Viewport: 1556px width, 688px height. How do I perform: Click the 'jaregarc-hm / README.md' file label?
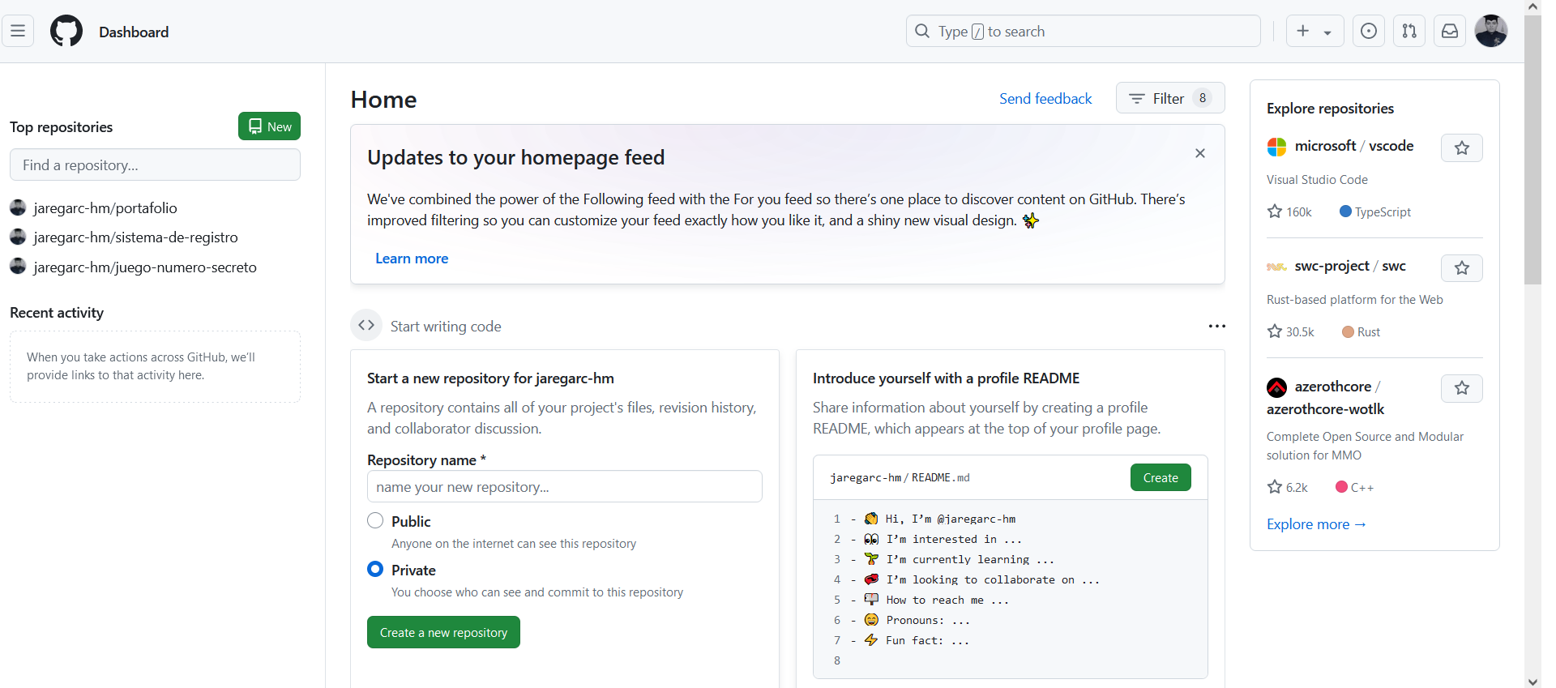(900, 477)
